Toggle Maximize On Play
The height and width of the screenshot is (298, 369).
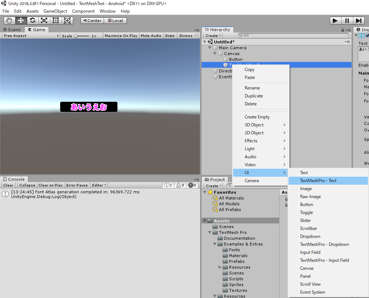point(121,36)
